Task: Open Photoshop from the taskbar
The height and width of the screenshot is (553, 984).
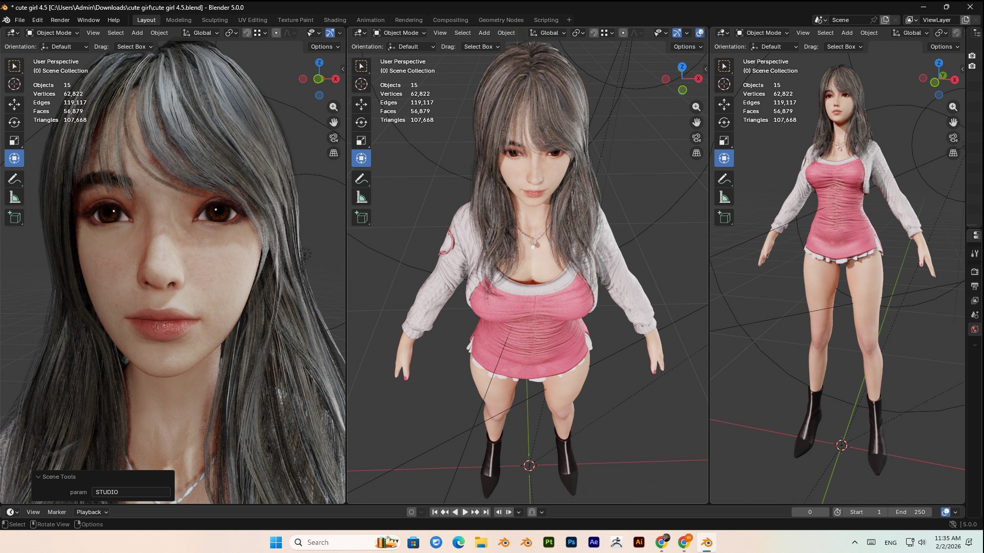Action: tap(571, 542)
